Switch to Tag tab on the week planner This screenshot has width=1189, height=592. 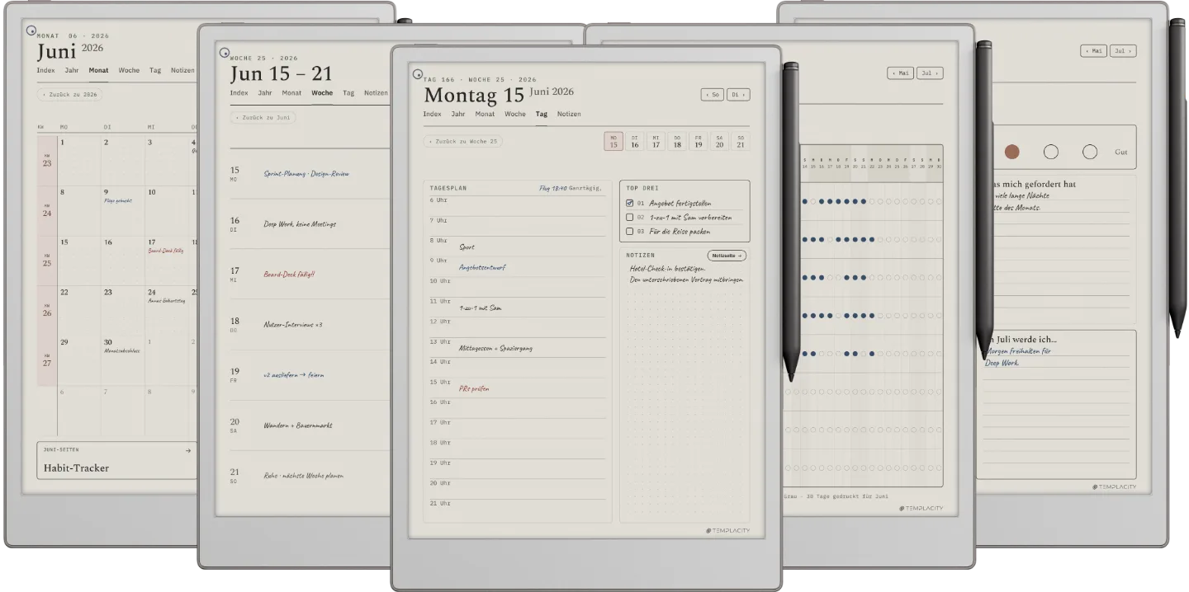click(x=348, y=93)
